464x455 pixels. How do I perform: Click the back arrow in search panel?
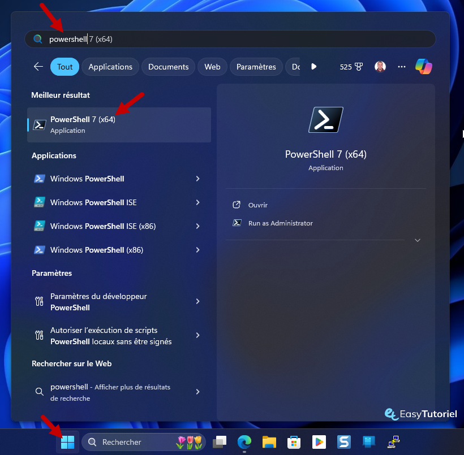[38, 67]
